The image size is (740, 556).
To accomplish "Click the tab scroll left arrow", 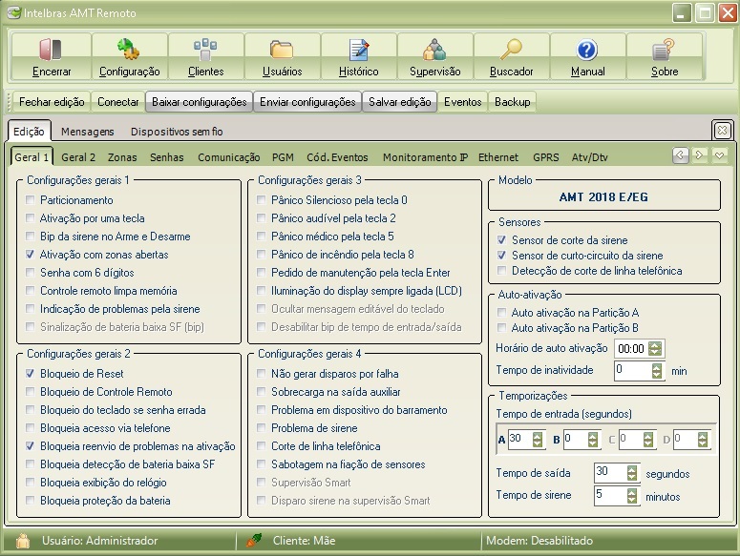I will point(680,155).
